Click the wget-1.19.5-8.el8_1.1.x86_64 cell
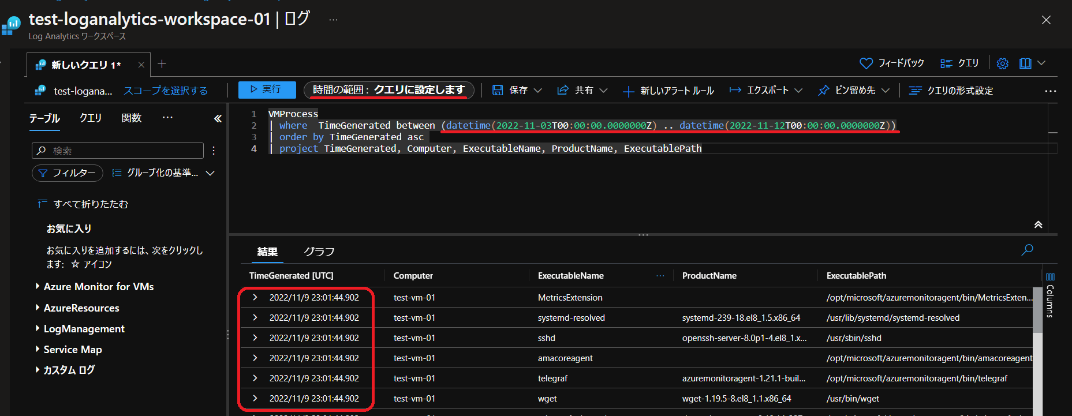Screen dimensions: 1072x416 pos(737,399)
